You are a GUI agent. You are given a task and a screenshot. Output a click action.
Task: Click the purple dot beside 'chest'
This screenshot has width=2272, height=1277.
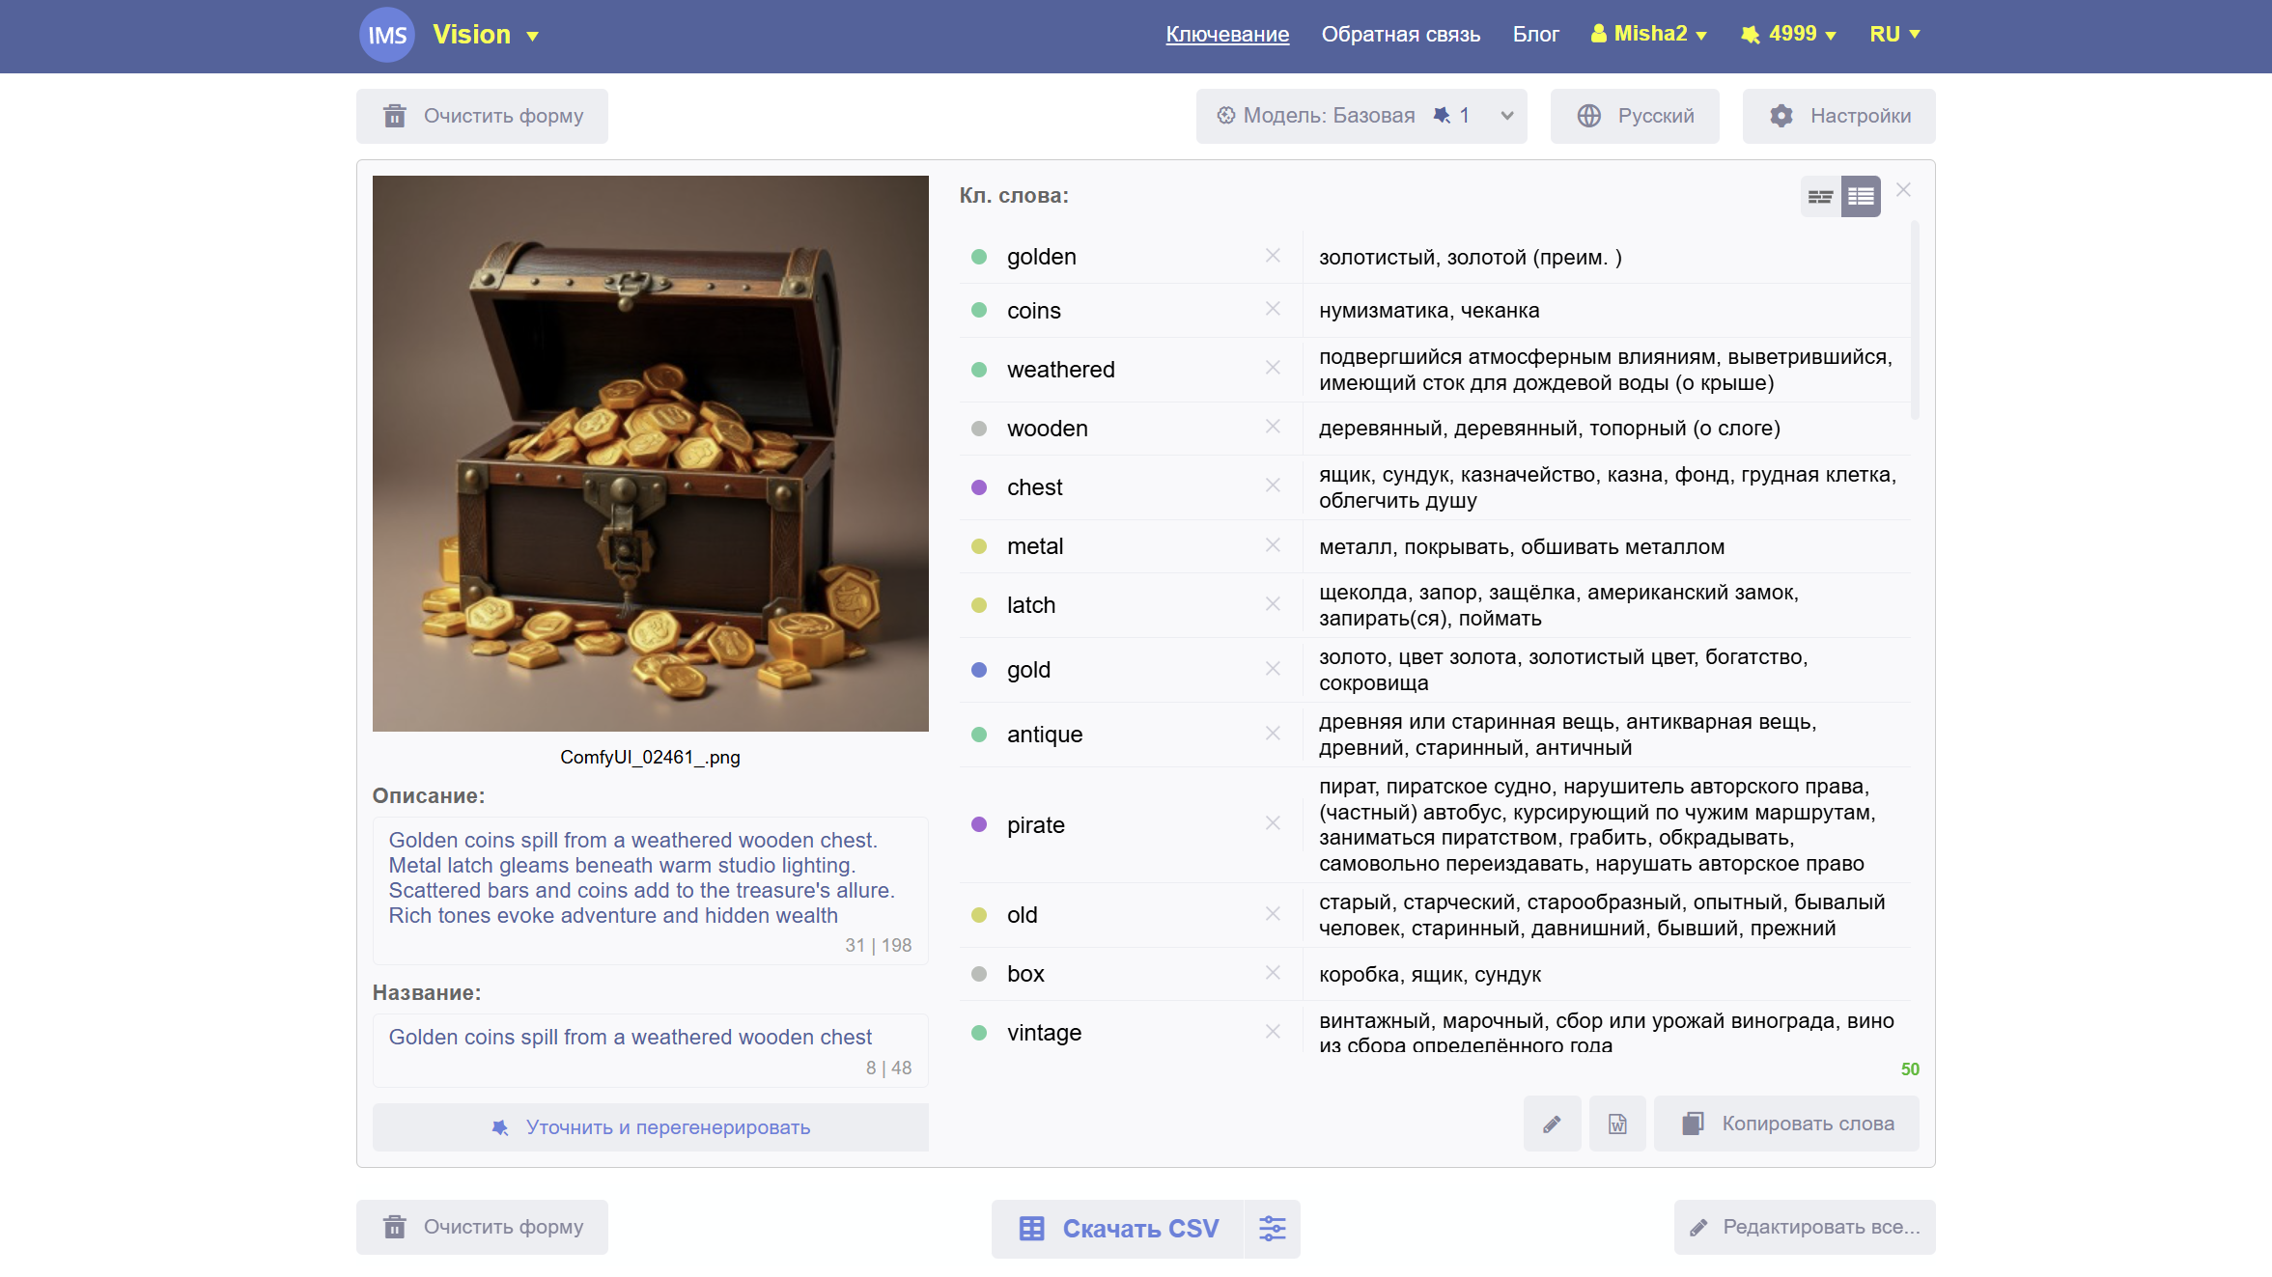(x=979, y=487)
